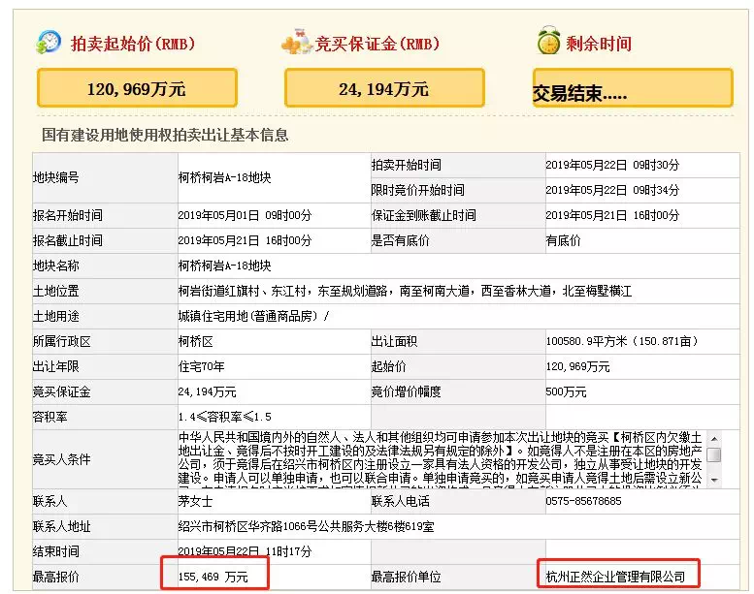Click the clock-and-money icon beside 拍卖起始价
Screen dimensions: 754x594
(49, 43)
